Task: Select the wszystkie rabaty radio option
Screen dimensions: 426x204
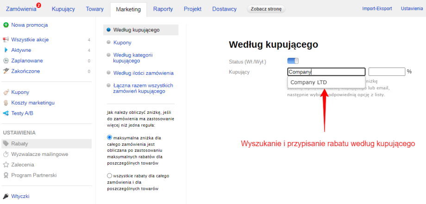Action: [110, 175]
